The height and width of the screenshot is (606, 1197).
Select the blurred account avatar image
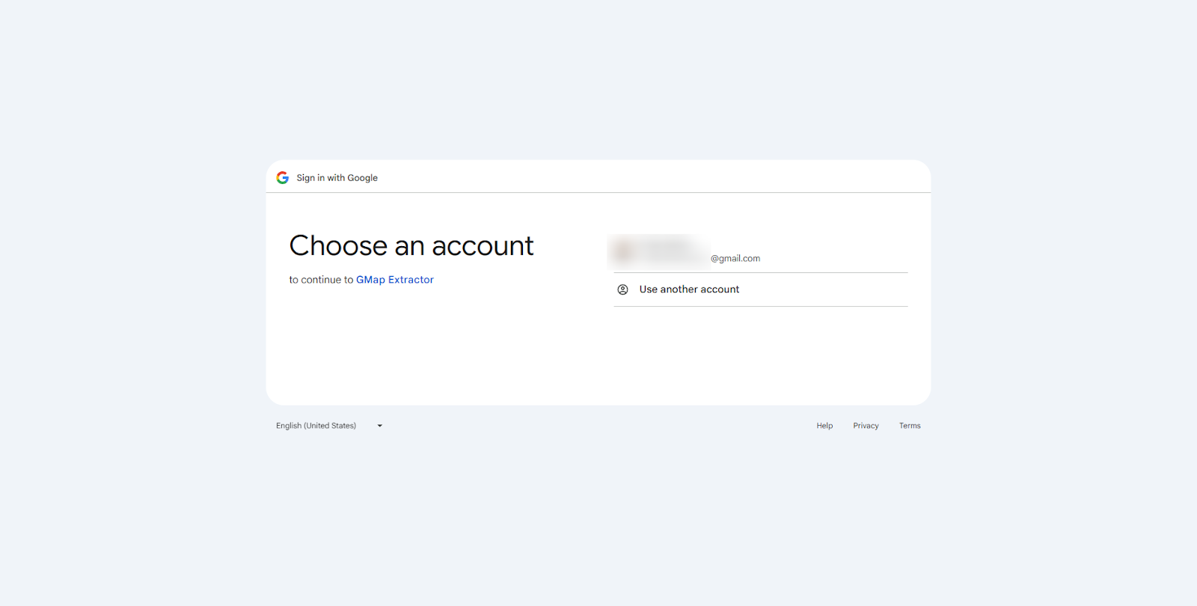pyautogui.click(x=621, y=251)
